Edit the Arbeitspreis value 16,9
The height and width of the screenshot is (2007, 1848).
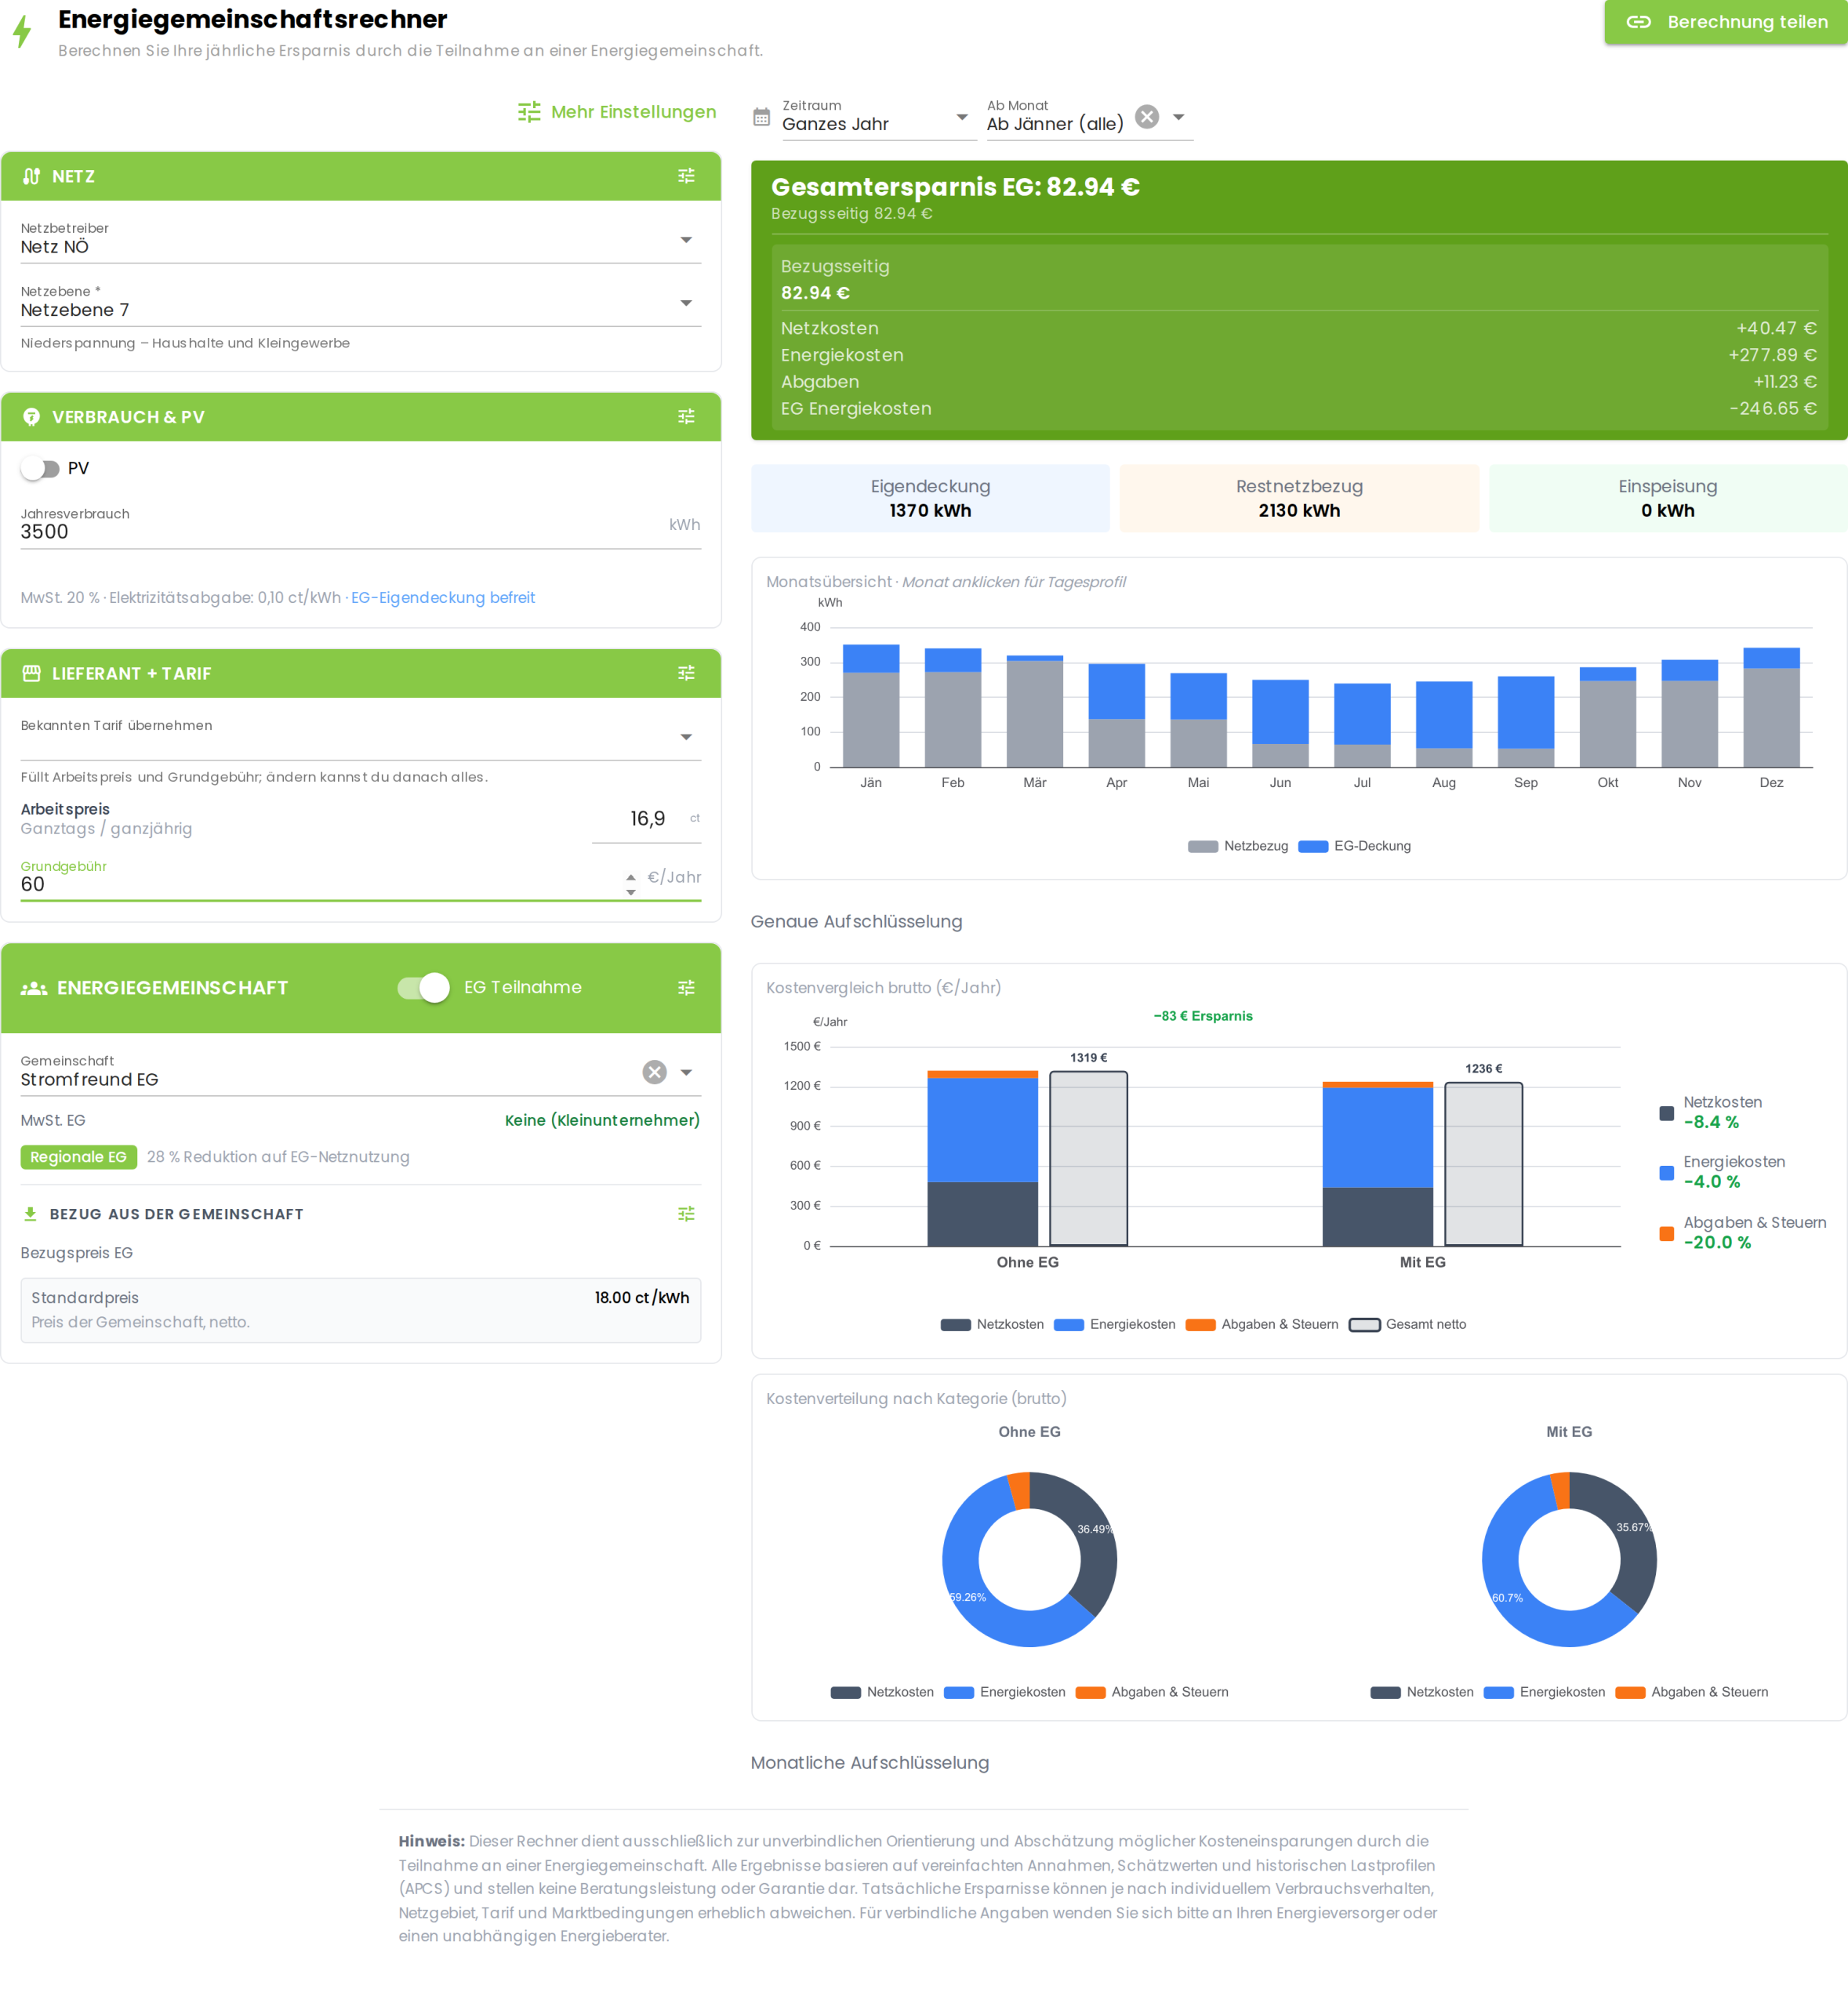(x=647, y=819)
